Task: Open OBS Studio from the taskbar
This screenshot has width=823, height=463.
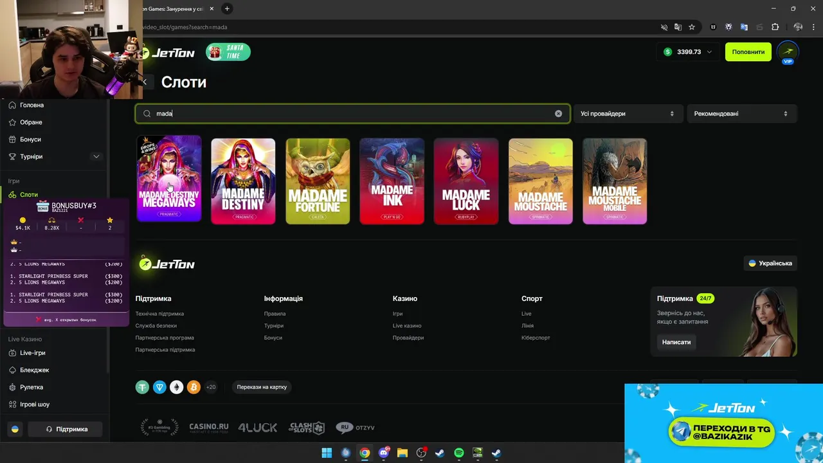Action: (421, 453)
